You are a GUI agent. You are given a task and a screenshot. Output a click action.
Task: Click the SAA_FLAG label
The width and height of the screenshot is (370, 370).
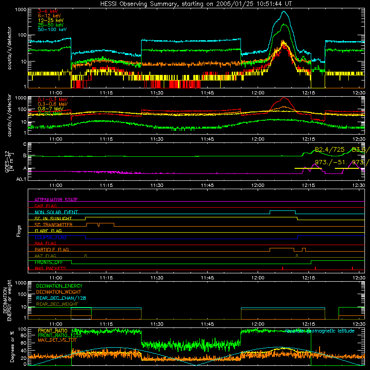pos(45,243)
